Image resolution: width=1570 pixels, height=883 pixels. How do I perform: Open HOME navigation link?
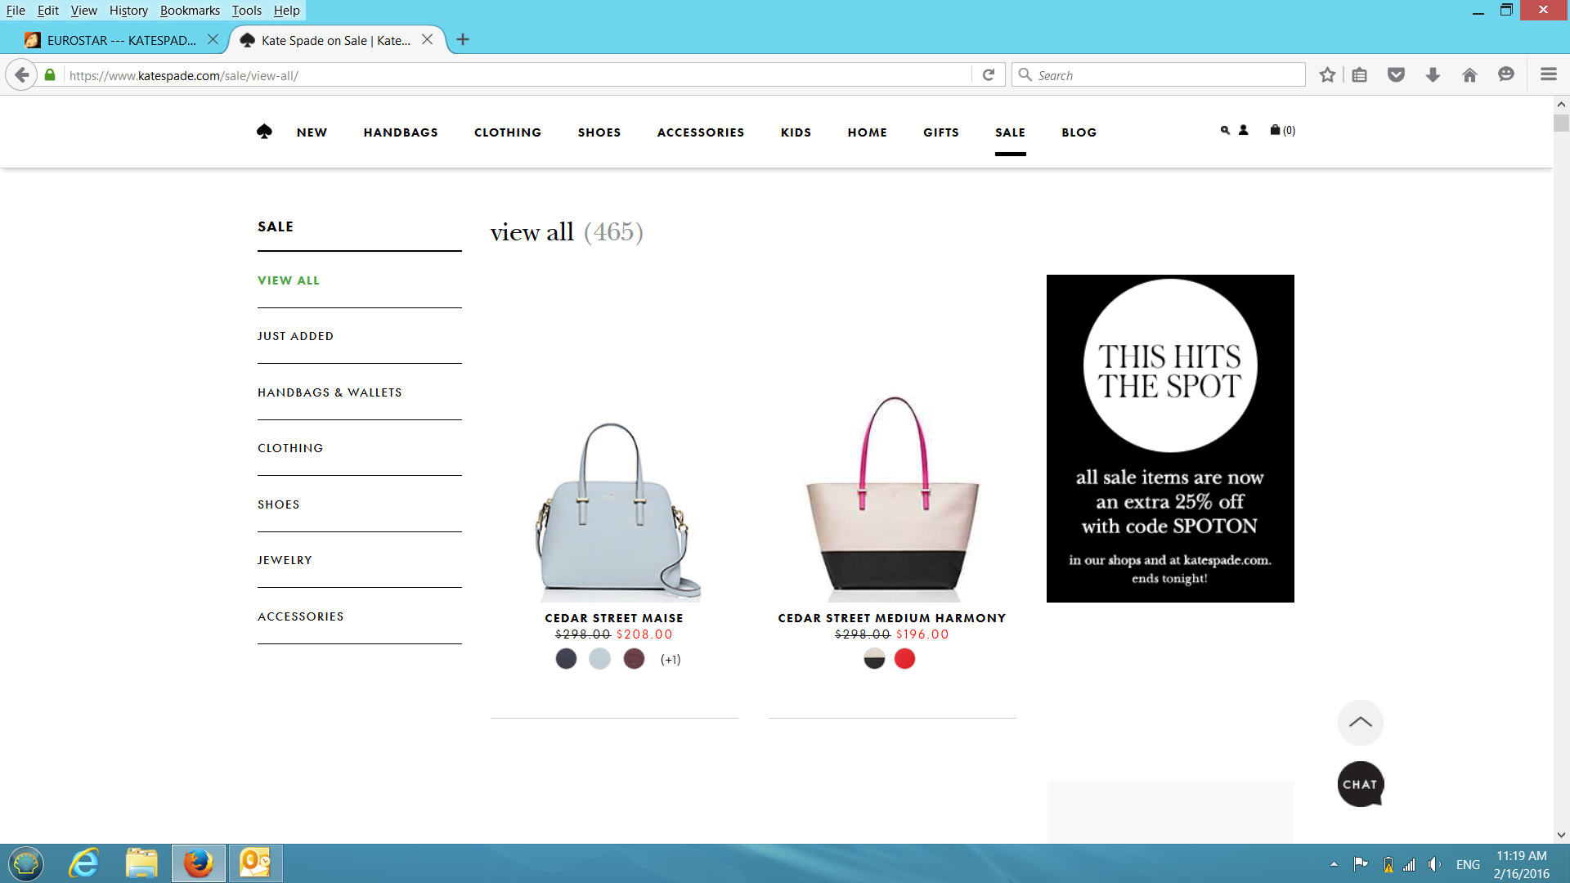(868, 132)
